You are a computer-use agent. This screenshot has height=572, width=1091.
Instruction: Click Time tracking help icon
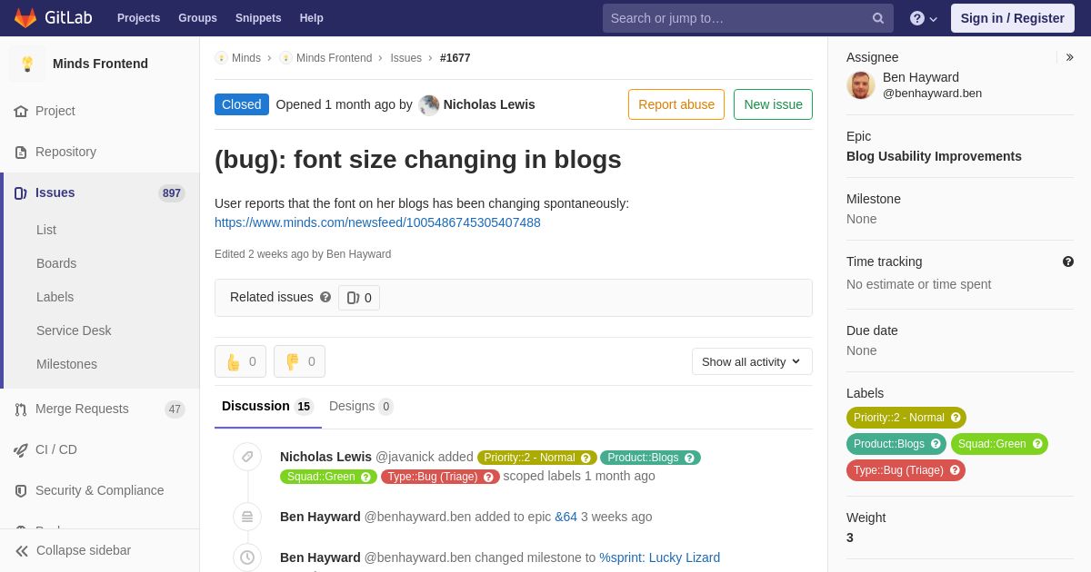(x=1068, y=261)
